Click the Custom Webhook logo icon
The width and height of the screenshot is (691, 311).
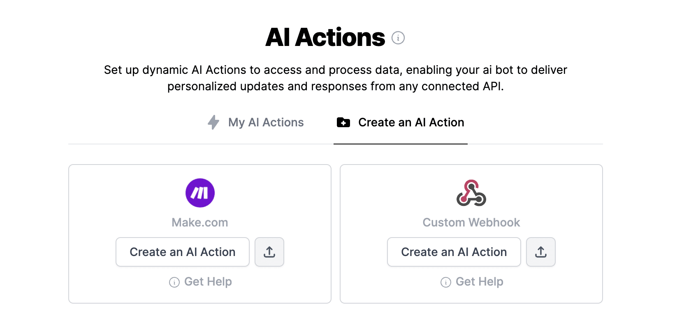tap(471, 193)
